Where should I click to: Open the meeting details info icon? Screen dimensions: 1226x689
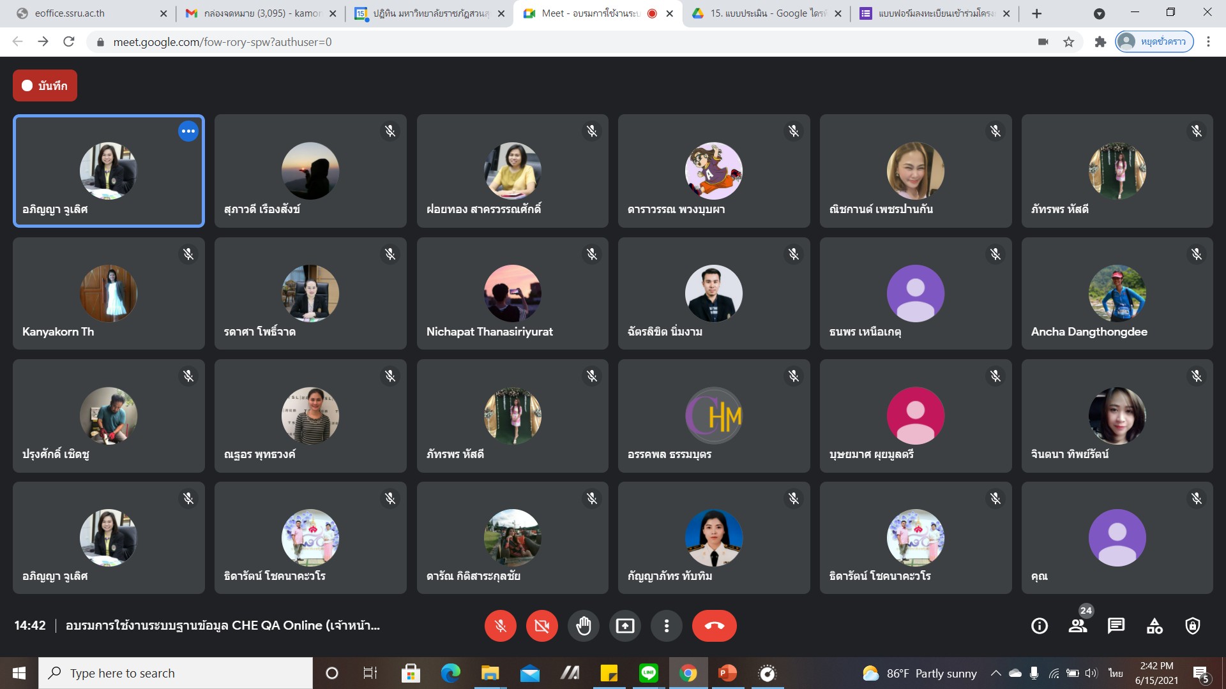coord(1039,626)
